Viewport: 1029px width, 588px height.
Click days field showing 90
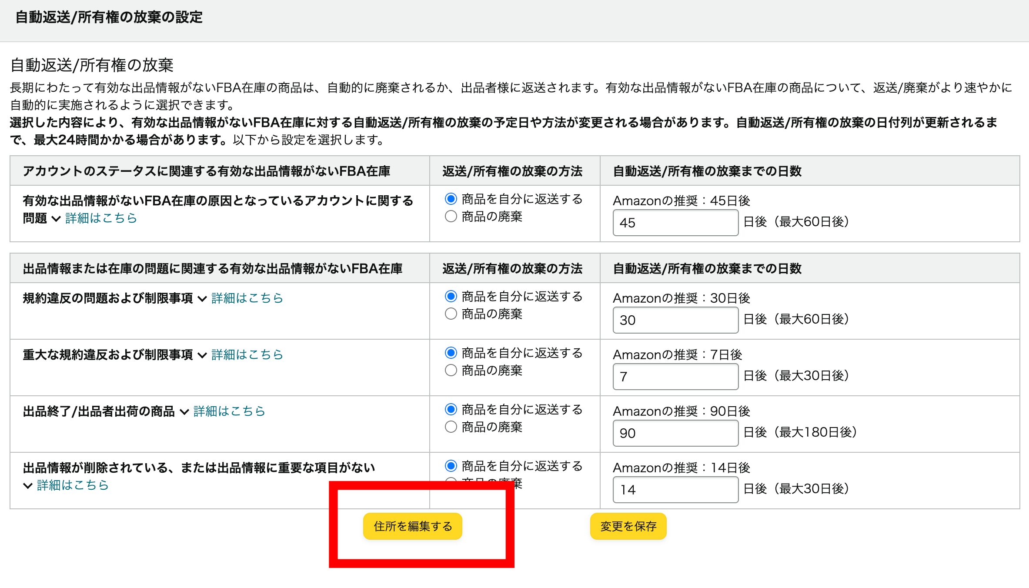point(675,433)
